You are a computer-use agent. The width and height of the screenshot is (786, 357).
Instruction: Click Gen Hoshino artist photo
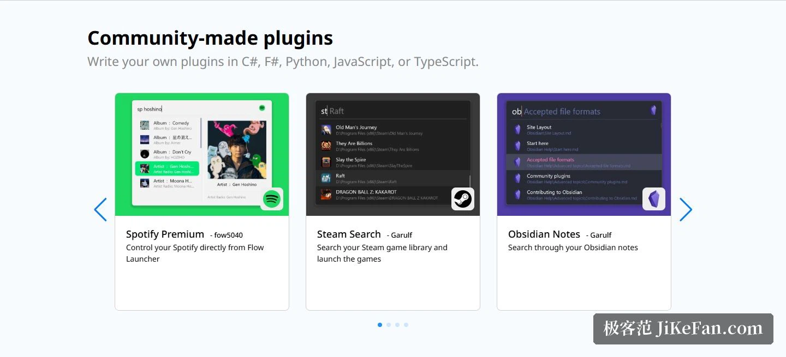pos(237,150)
